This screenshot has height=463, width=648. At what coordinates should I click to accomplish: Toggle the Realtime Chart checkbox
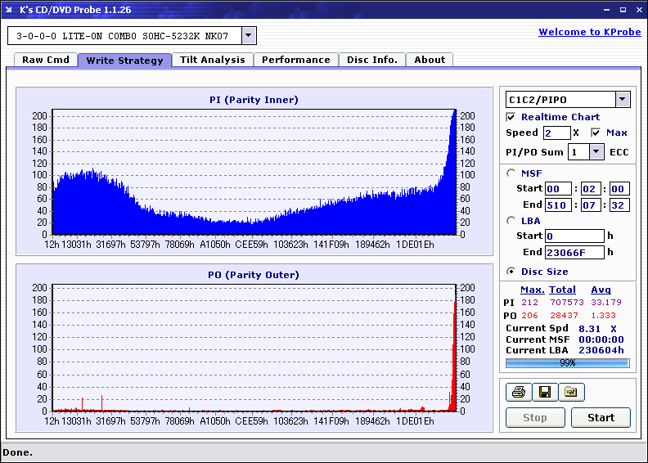(x=511, y=117)
